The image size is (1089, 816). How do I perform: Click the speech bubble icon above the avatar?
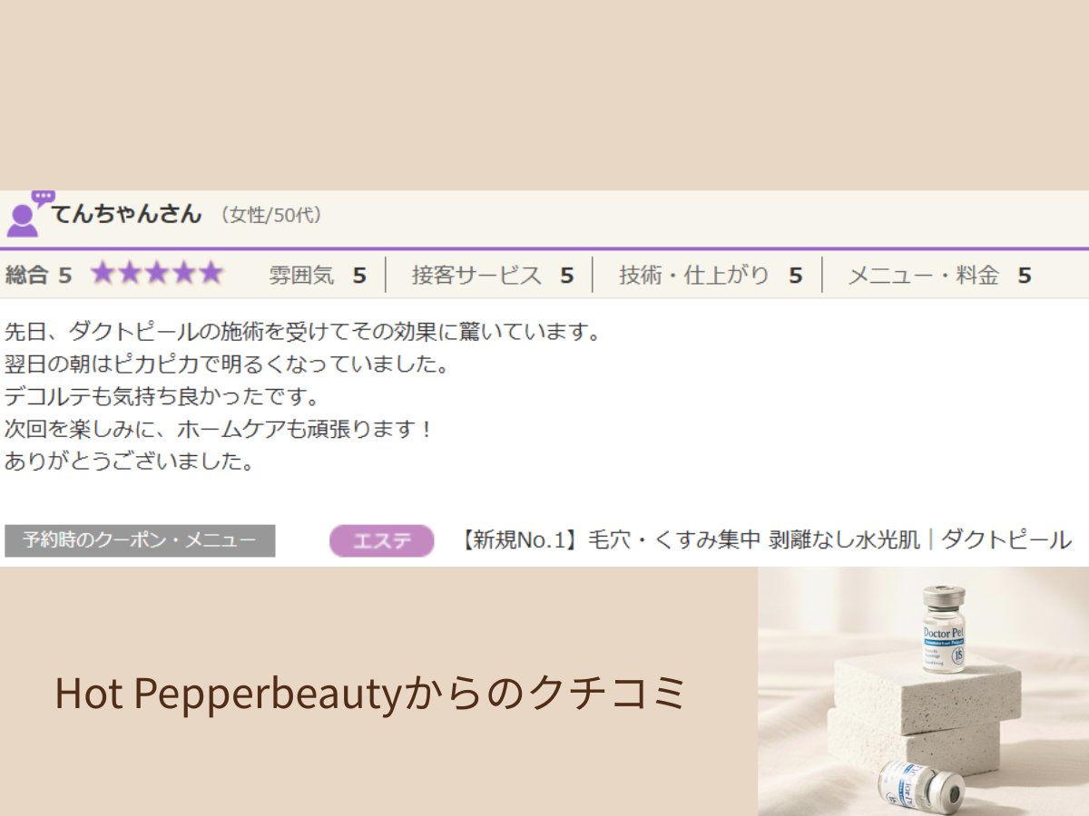43,198
